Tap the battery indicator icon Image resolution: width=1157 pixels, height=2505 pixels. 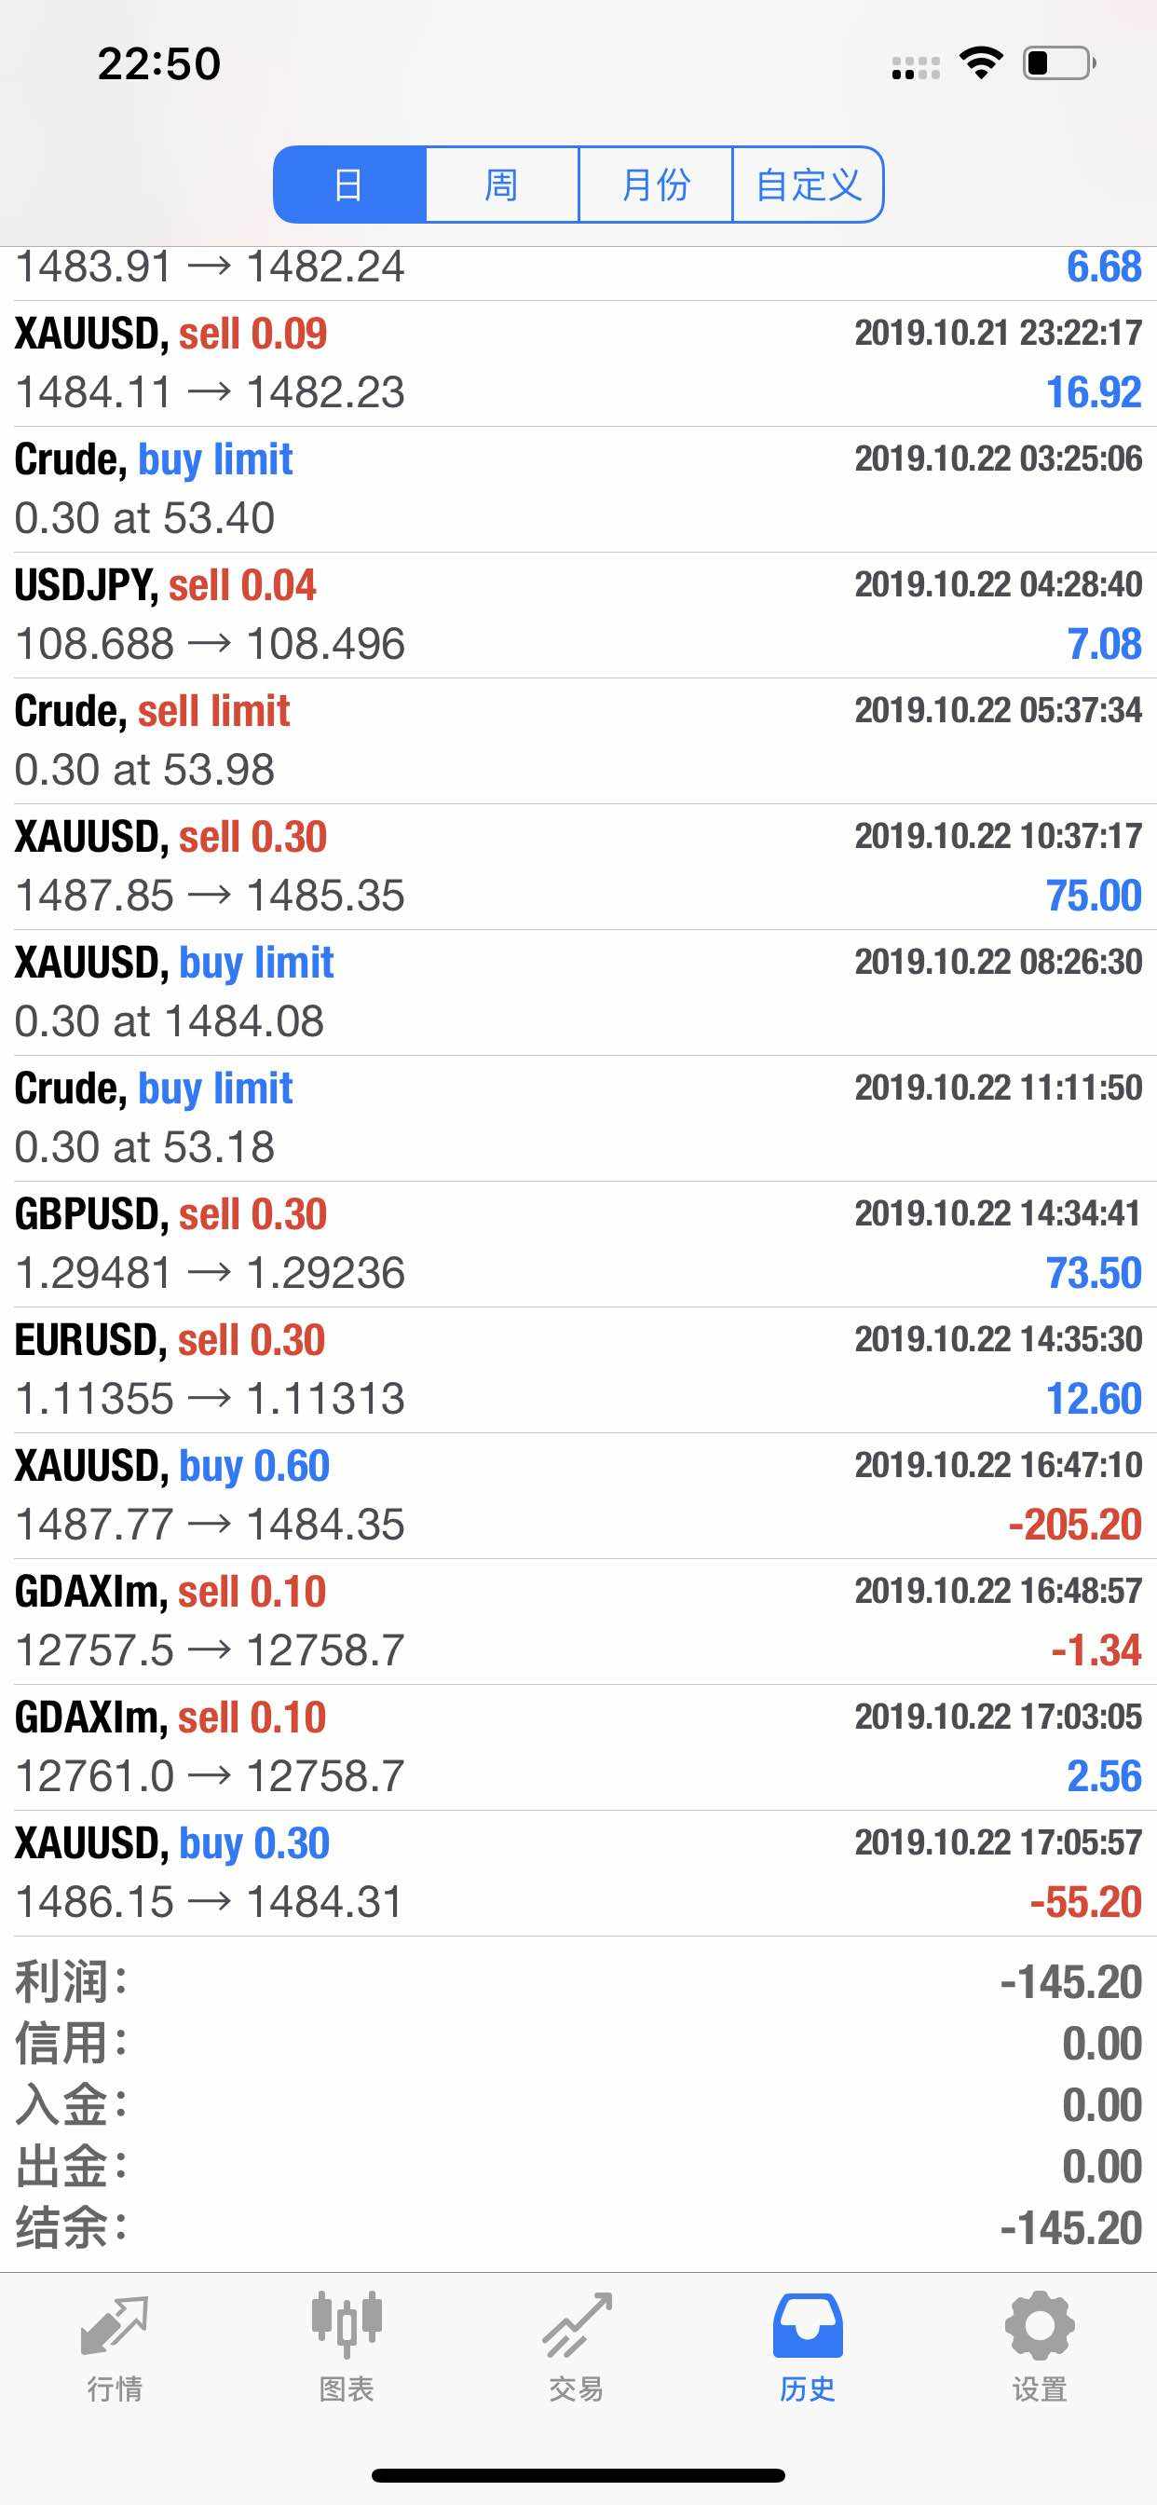1059,63
